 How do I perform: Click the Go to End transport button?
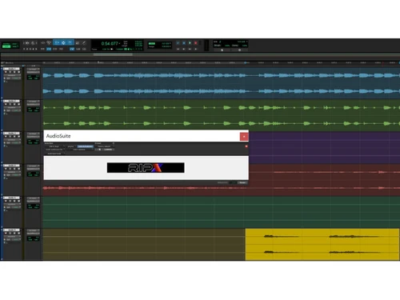tap(195, 49)
